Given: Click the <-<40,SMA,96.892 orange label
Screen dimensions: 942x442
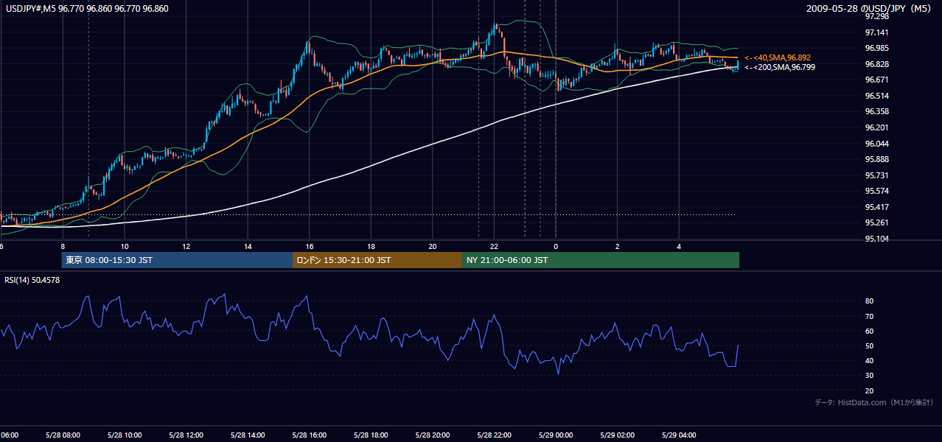Looking at the screenshot, I should coord(779,57).
